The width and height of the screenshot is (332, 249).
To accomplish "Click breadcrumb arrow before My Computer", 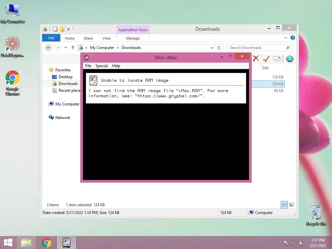I will (x=86, y=48).
